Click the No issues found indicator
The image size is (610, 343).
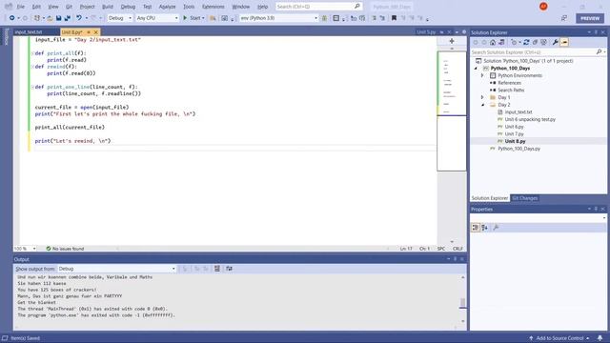click(65, 249)
